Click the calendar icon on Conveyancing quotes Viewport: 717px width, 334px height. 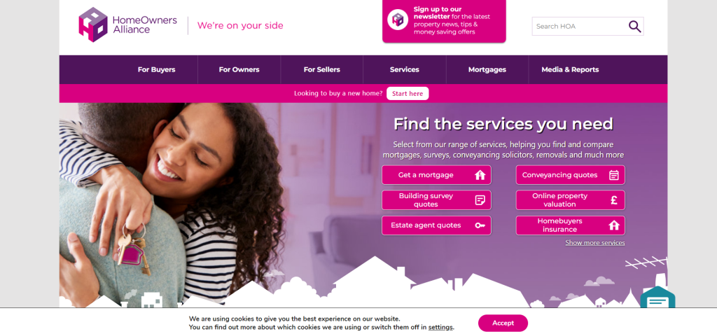pyautogui.click(x=613, y=175)
